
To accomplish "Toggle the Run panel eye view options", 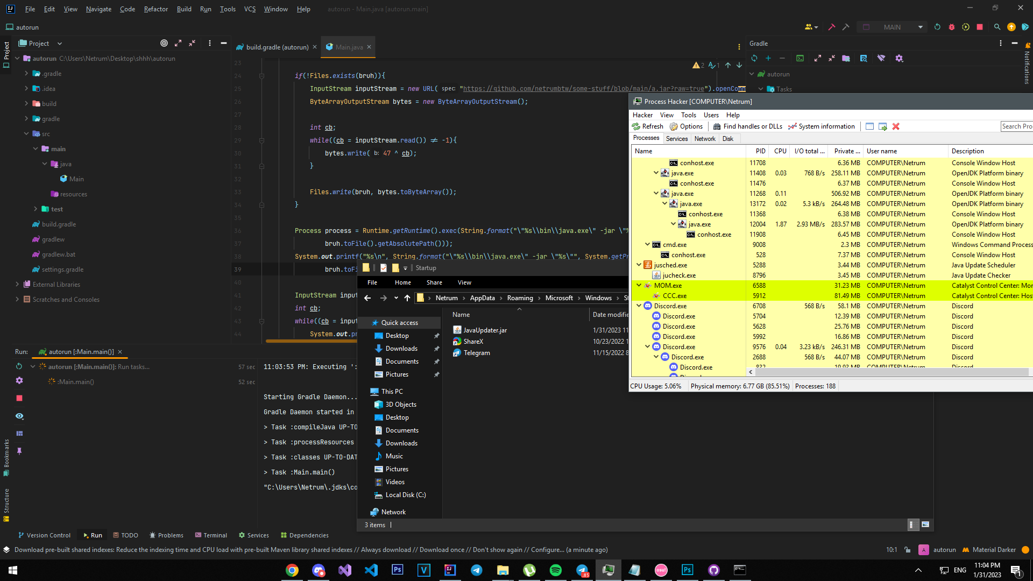I will pyautogui.click(x=19, y=416).
